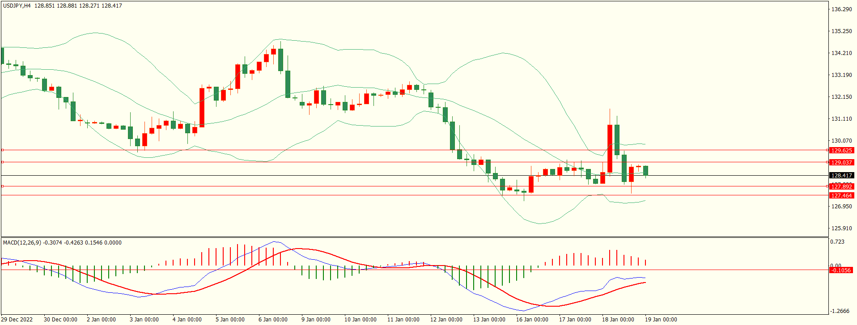Click the 12 Jan 00:00 time label
This screenshot has width=857, height=325.
pos(446,320)
